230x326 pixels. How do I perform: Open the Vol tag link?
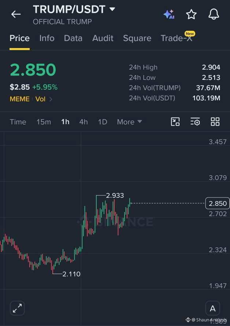[x=40, y=99]
